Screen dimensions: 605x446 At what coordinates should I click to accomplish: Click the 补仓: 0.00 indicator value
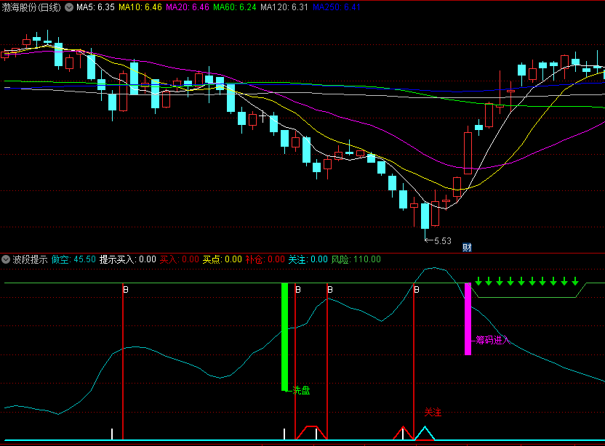[x=265, y=259]
